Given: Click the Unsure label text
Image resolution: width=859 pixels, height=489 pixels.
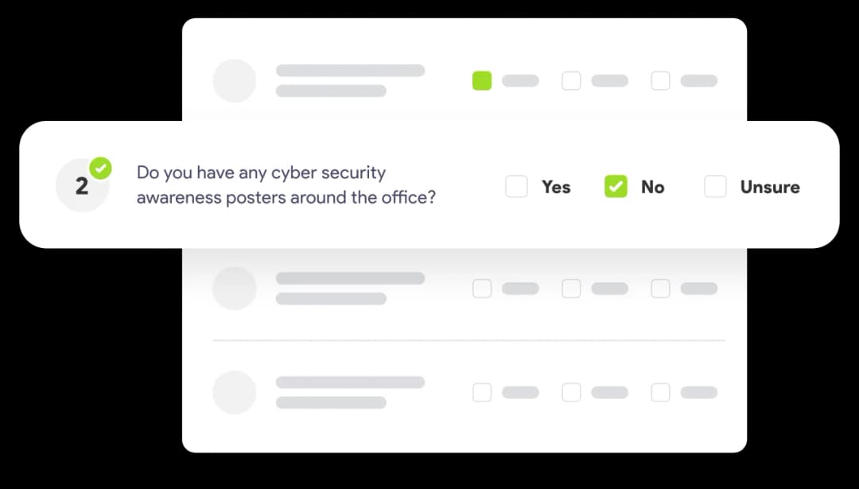Looking at the screenshot, I should coord(770,187).
